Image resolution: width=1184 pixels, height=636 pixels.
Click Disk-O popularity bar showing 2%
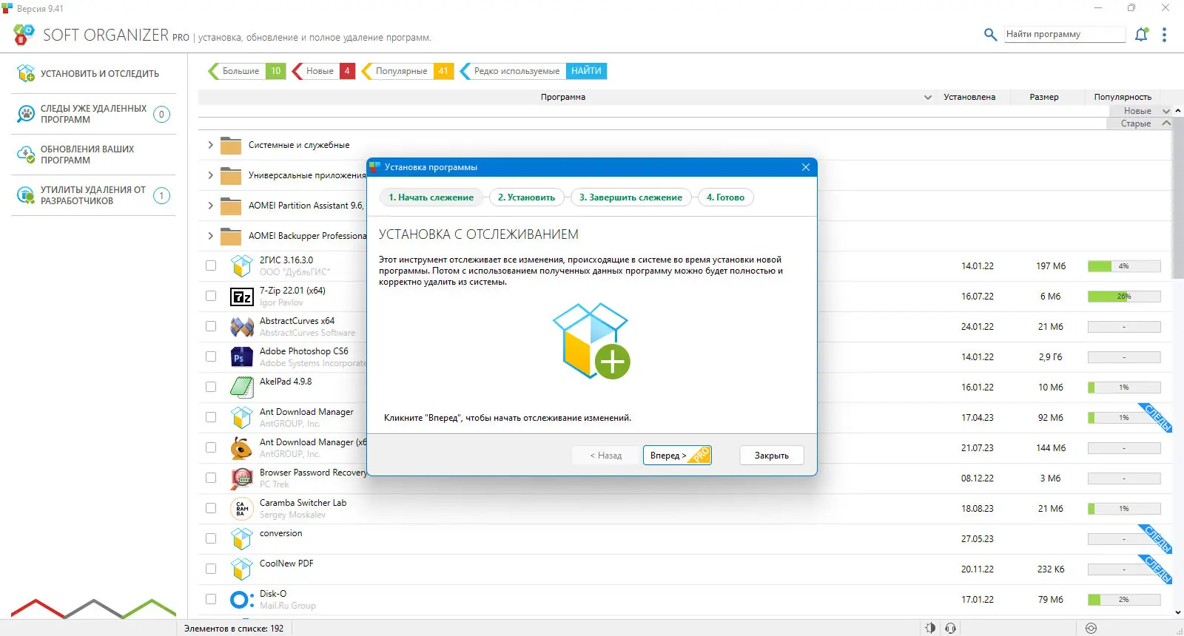(x=1124, y=600)
